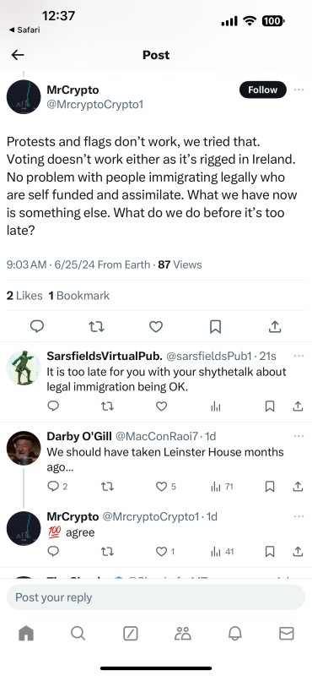Repost the main MrCrypto post
This screenshot has height=676, width=312.
96,327
